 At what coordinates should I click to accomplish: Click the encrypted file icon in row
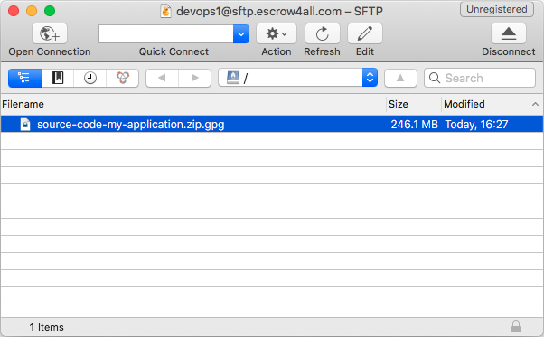25,124
